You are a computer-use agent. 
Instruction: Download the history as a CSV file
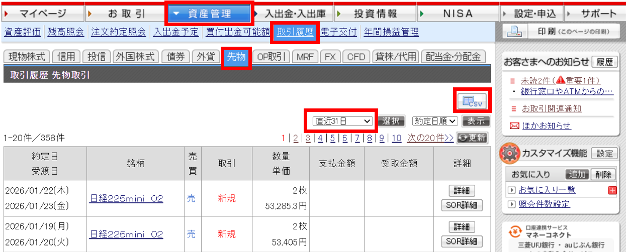[472, 101]
